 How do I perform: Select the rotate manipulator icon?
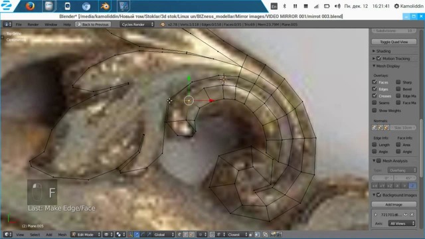[x=143, y=234]
